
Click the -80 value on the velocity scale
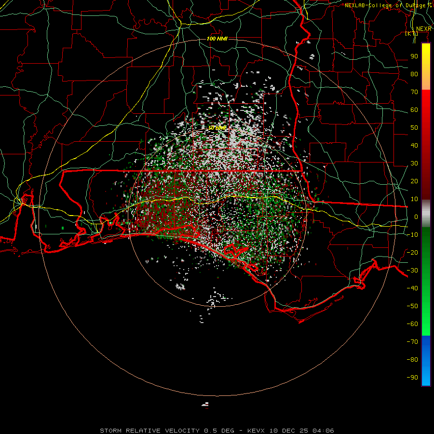[412, 360]
